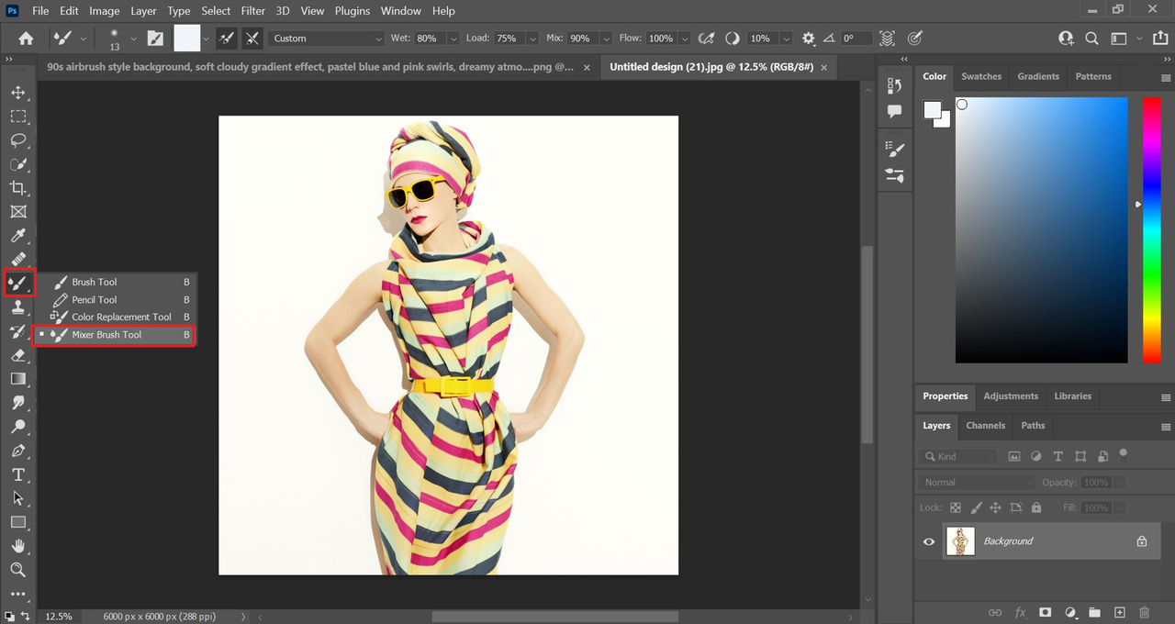Select the Crop tool
The width and height of the screenshot is (1175, 624).
point(17,188)
